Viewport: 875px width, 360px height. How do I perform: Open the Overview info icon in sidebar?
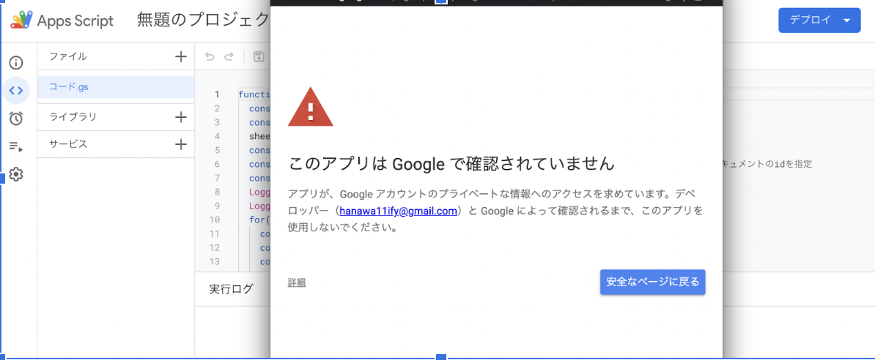[x=16, y=63]
